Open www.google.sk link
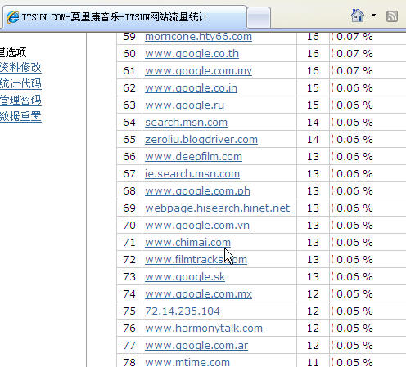The width and height of the screenshot is (406, 367). 185,277
